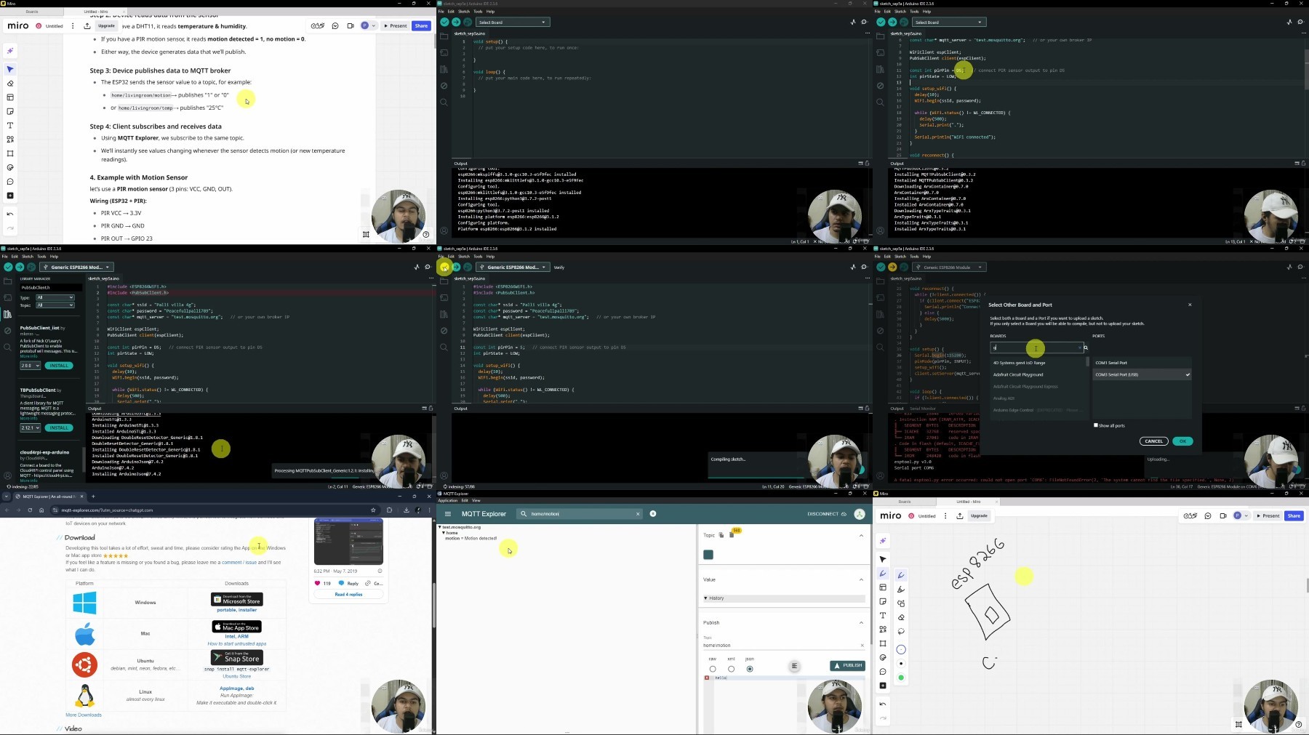1309x735 pixels.
Task: Open the Application menu in MQTT Explorer
Action: (x=448, y=500)
